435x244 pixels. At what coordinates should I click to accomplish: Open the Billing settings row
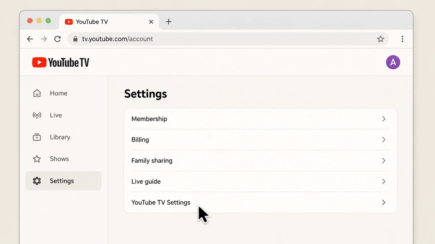click(260, 140)
